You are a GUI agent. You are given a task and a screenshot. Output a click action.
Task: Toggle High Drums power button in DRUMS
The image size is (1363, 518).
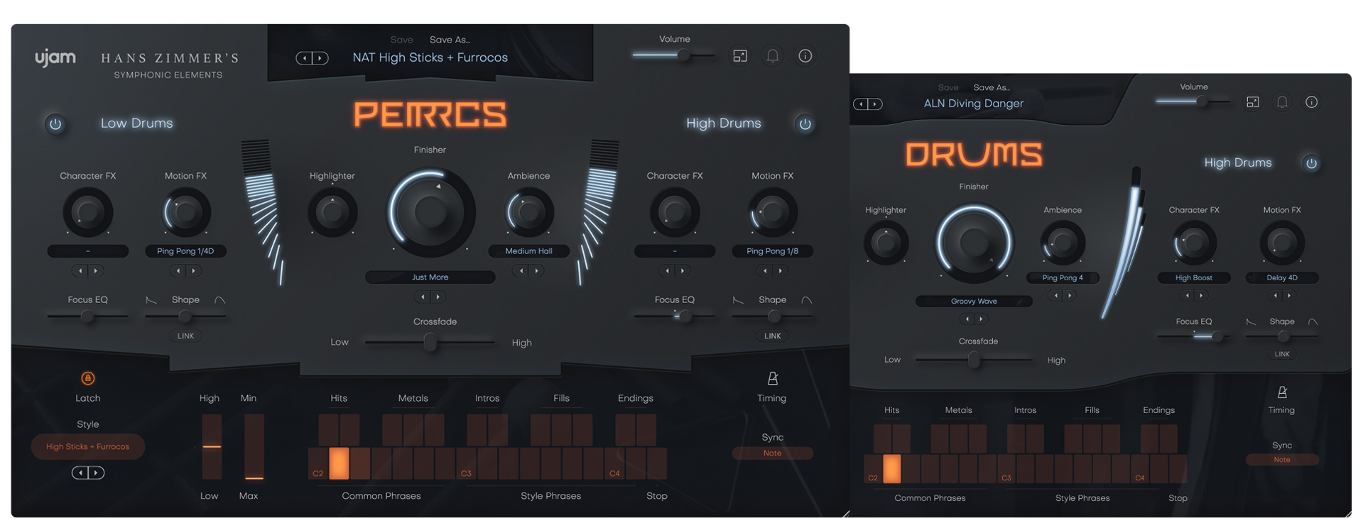(x=1312, y=163)
